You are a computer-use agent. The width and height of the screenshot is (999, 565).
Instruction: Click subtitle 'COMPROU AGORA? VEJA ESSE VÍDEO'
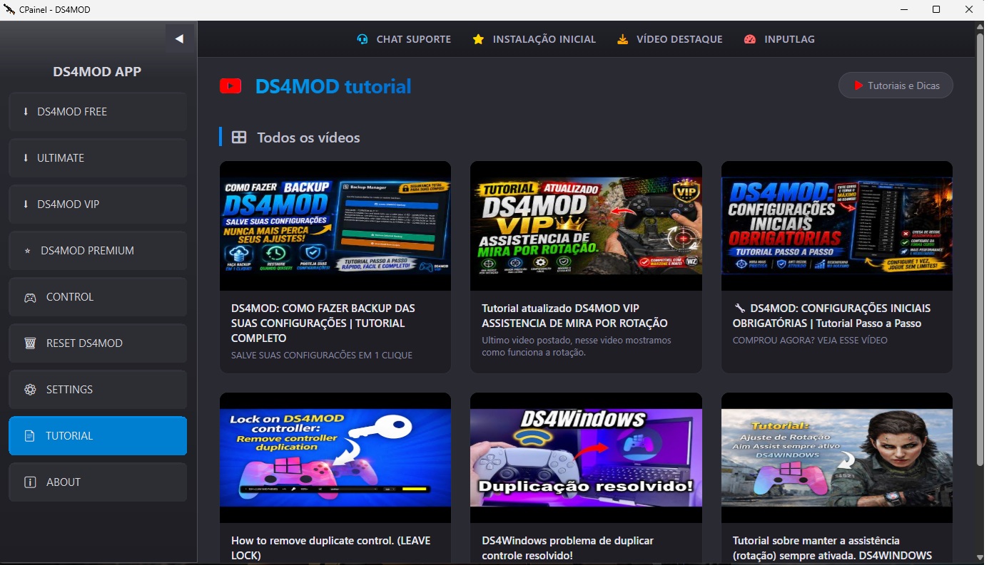[x=810, y=341]
